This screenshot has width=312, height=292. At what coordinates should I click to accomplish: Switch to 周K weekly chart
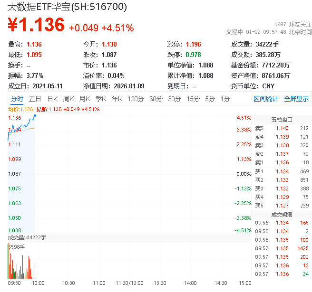coord(68,99)
